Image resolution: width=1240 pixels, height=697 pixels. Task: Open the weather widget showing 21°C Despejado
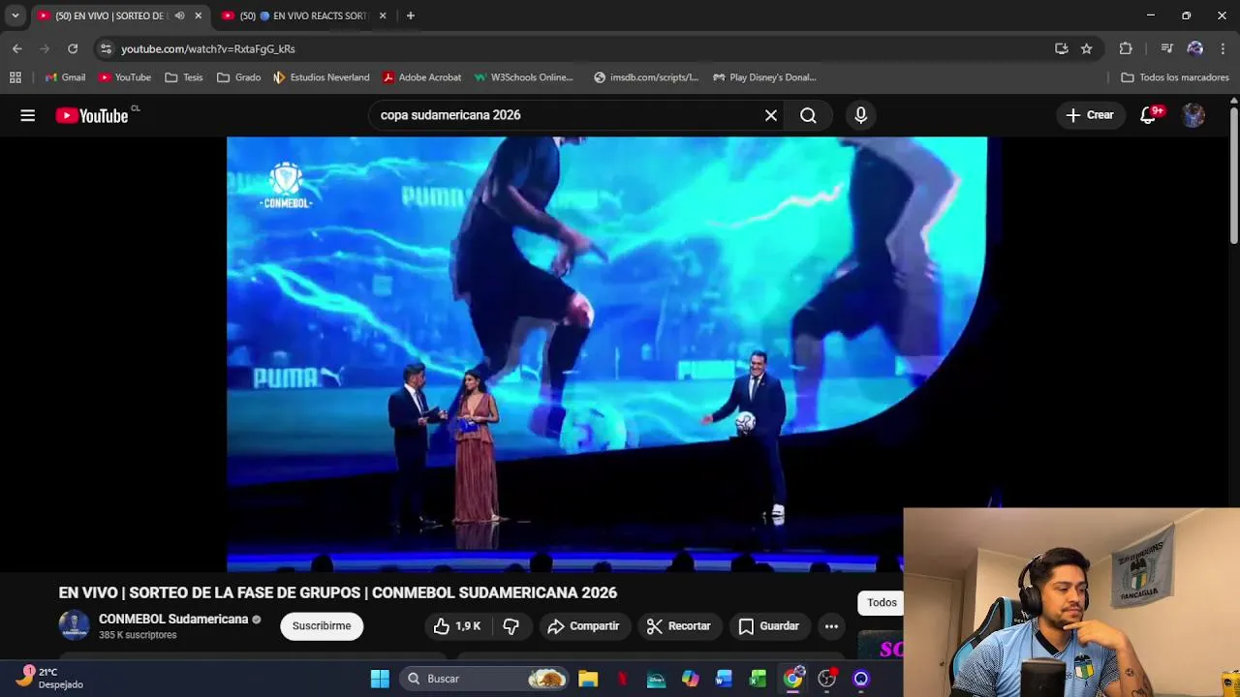(x=50, y=679)
